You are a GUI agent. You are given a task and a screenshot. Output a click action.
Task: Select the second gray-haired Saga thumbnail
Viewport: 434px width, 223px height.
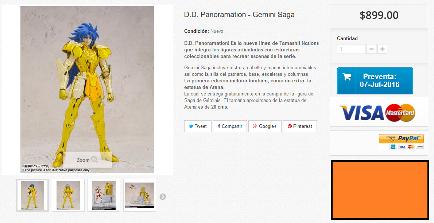(68, 195)
